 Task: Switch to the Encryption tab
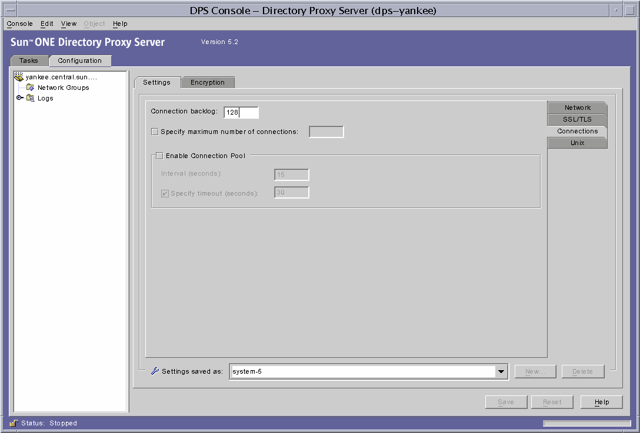208,82
